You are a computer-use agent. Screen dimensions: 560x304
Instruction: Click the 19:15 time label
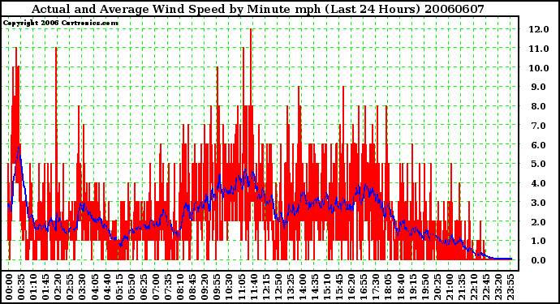(x=413, y=287)
